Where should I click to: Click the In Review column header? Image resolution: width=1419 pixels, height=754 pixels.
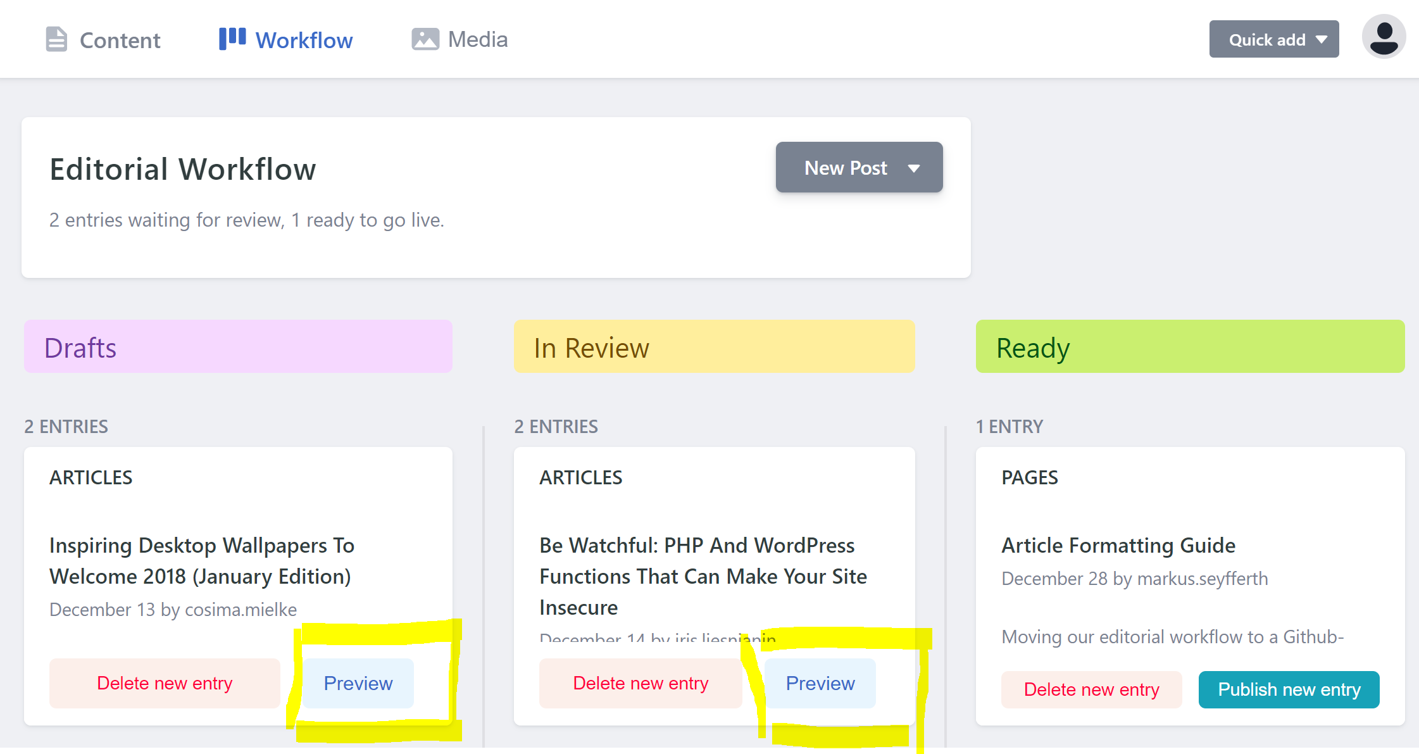coord(714,346)
